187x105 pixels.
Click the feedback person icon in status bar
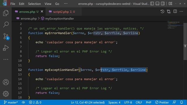pyautogui.click(x=174, y=102)
